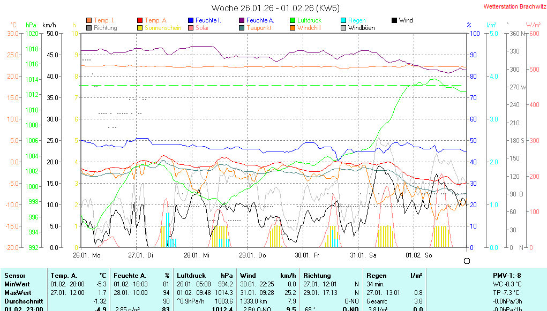Open the Wetterstation Brachwitz link

[512, 6]
